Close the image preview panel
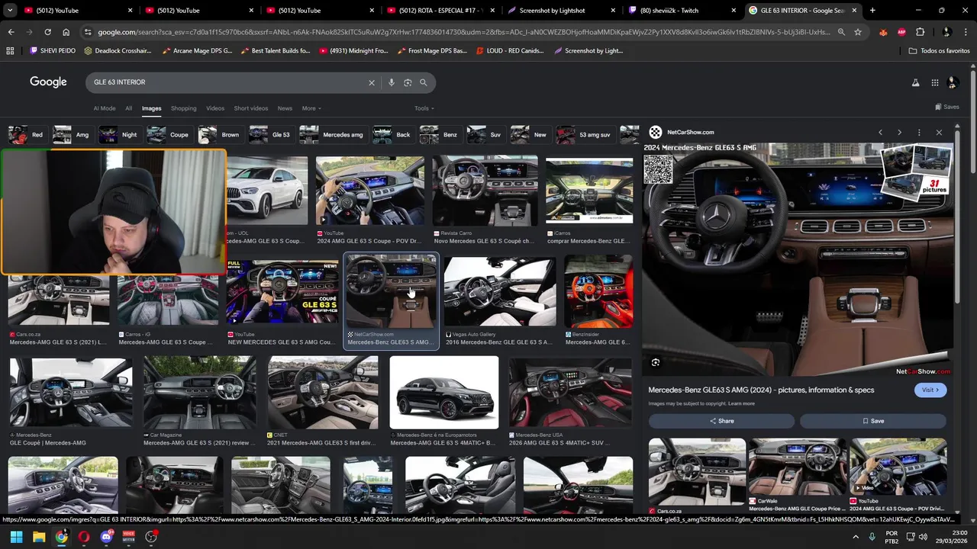Screen dimensions: 977x549 tap(939, 133)
